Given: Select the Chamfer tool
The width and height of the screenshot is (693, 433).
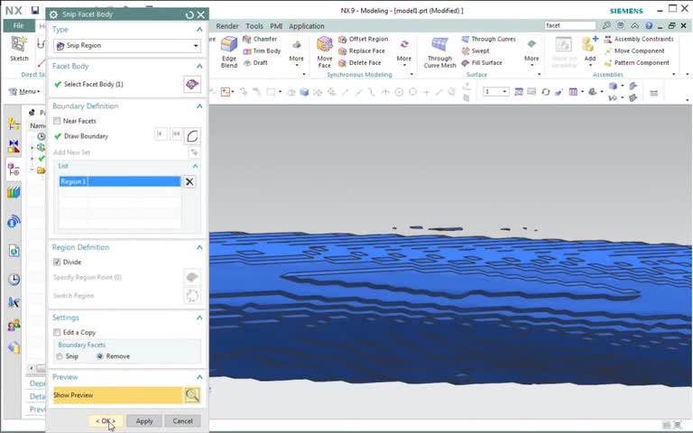Looking at the screenshot, I should pyautogui.click(x=260, y=39).
